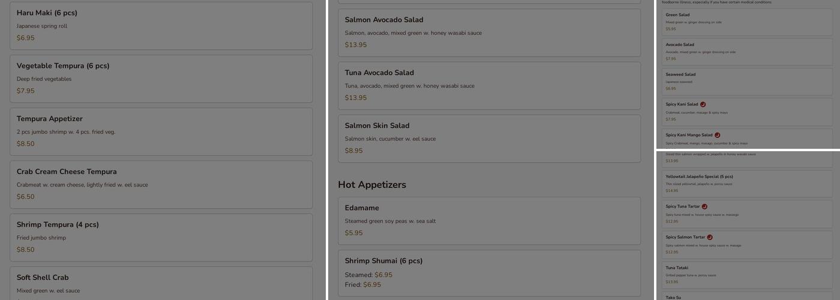Screen dimensions: 840x300
Task: Open the Green Salad item
Action: point(747,22)
